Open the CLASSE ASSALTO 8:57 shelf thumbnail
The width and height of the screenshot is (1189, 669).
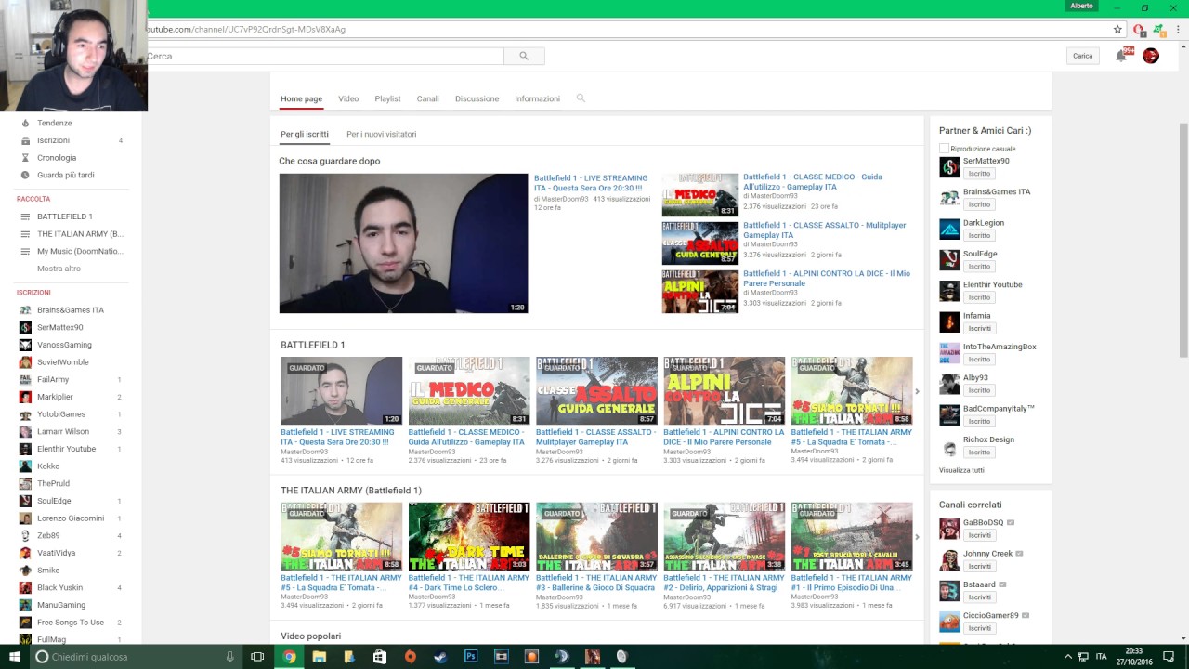click(x=596, y=391)
